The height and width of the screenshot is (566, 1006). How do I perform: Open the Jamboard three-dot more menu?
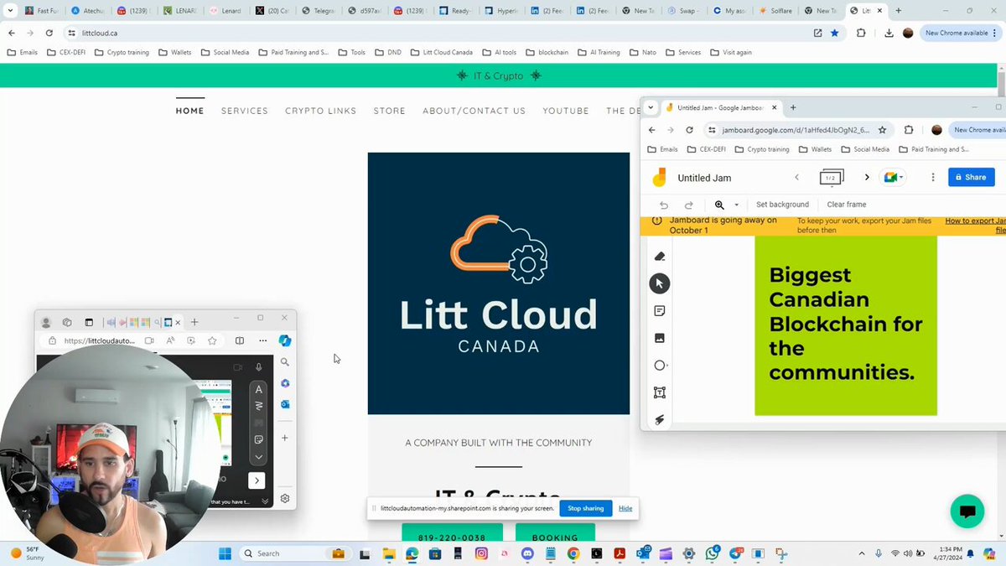point(933,178)
